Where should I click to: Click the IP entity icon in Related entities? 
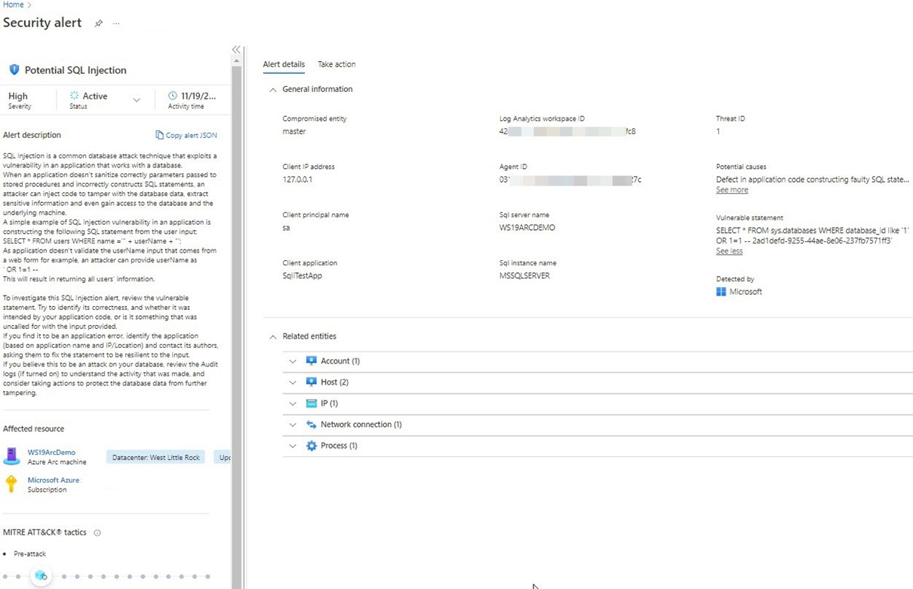coord(312,403)
